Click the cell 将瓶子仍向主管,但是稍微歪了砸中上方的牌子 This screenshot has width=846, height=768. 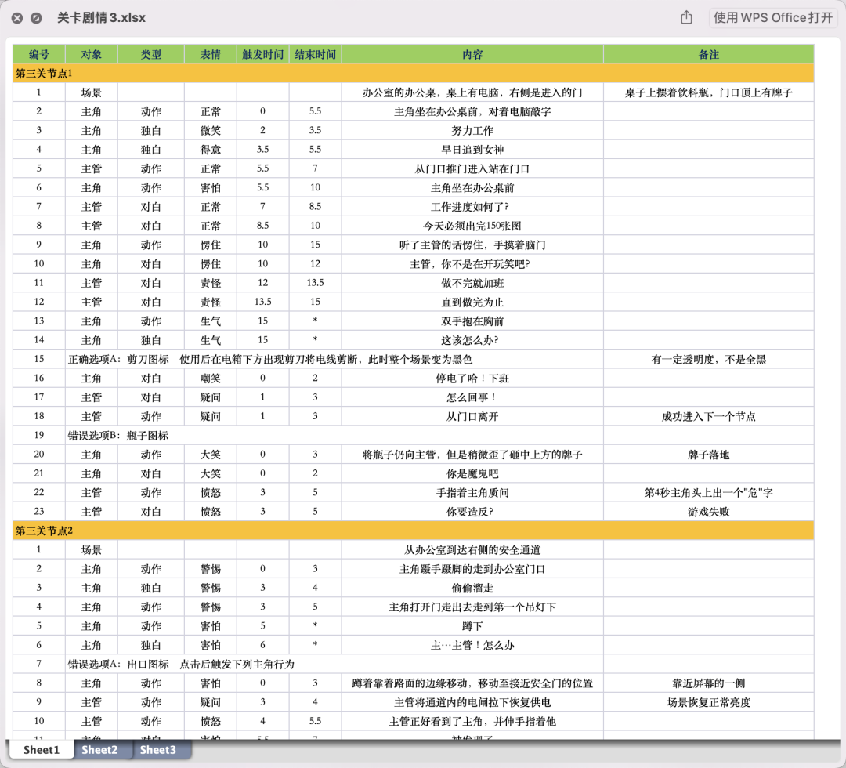pyautogui.click(x=472, y=455)
